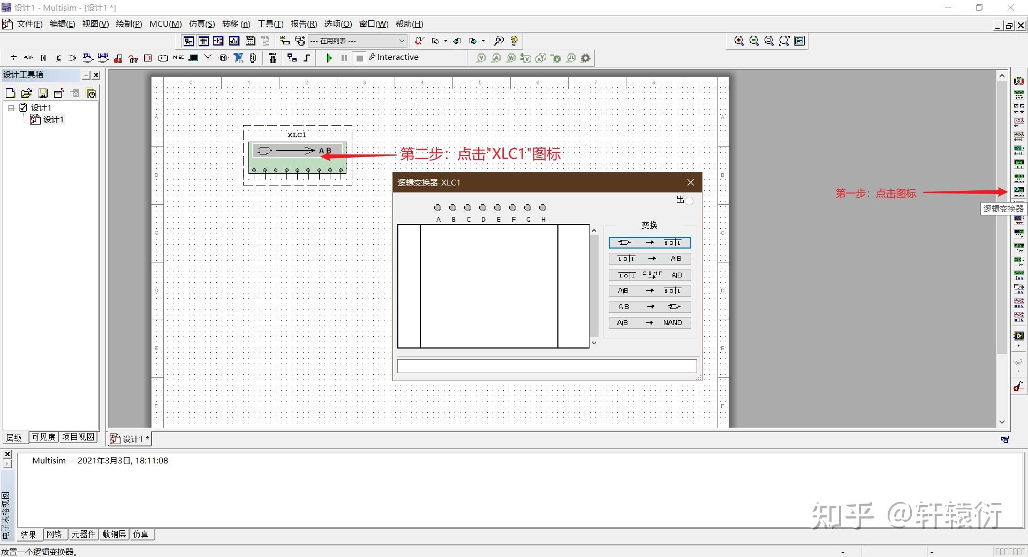Viewport: 1028px width, 557px height.
Task: Convert A|B expression to gate circuit
Action: pos(649,307)
